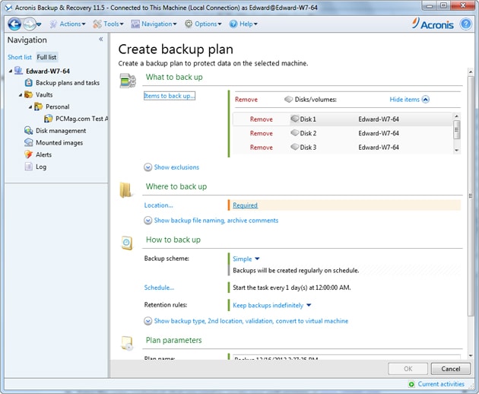
Task: Open the Navigation menu
Action: [154, 24]
